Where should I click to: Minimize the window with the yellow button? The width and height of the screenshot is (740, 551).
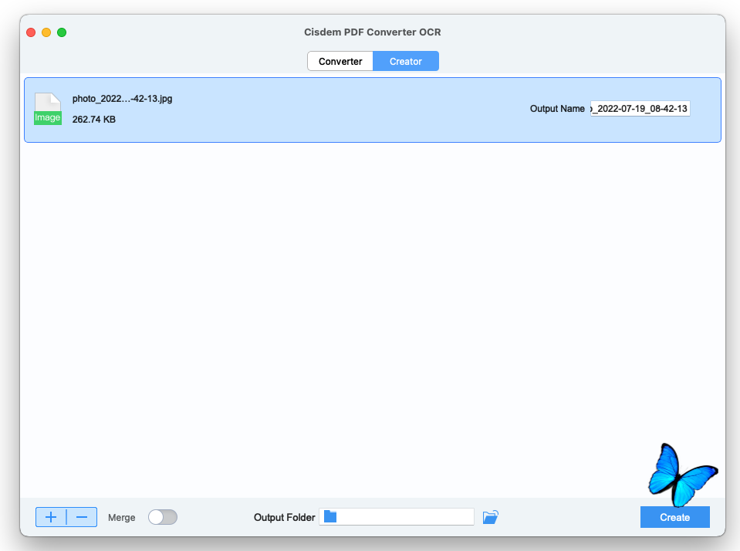coord(46,32)
